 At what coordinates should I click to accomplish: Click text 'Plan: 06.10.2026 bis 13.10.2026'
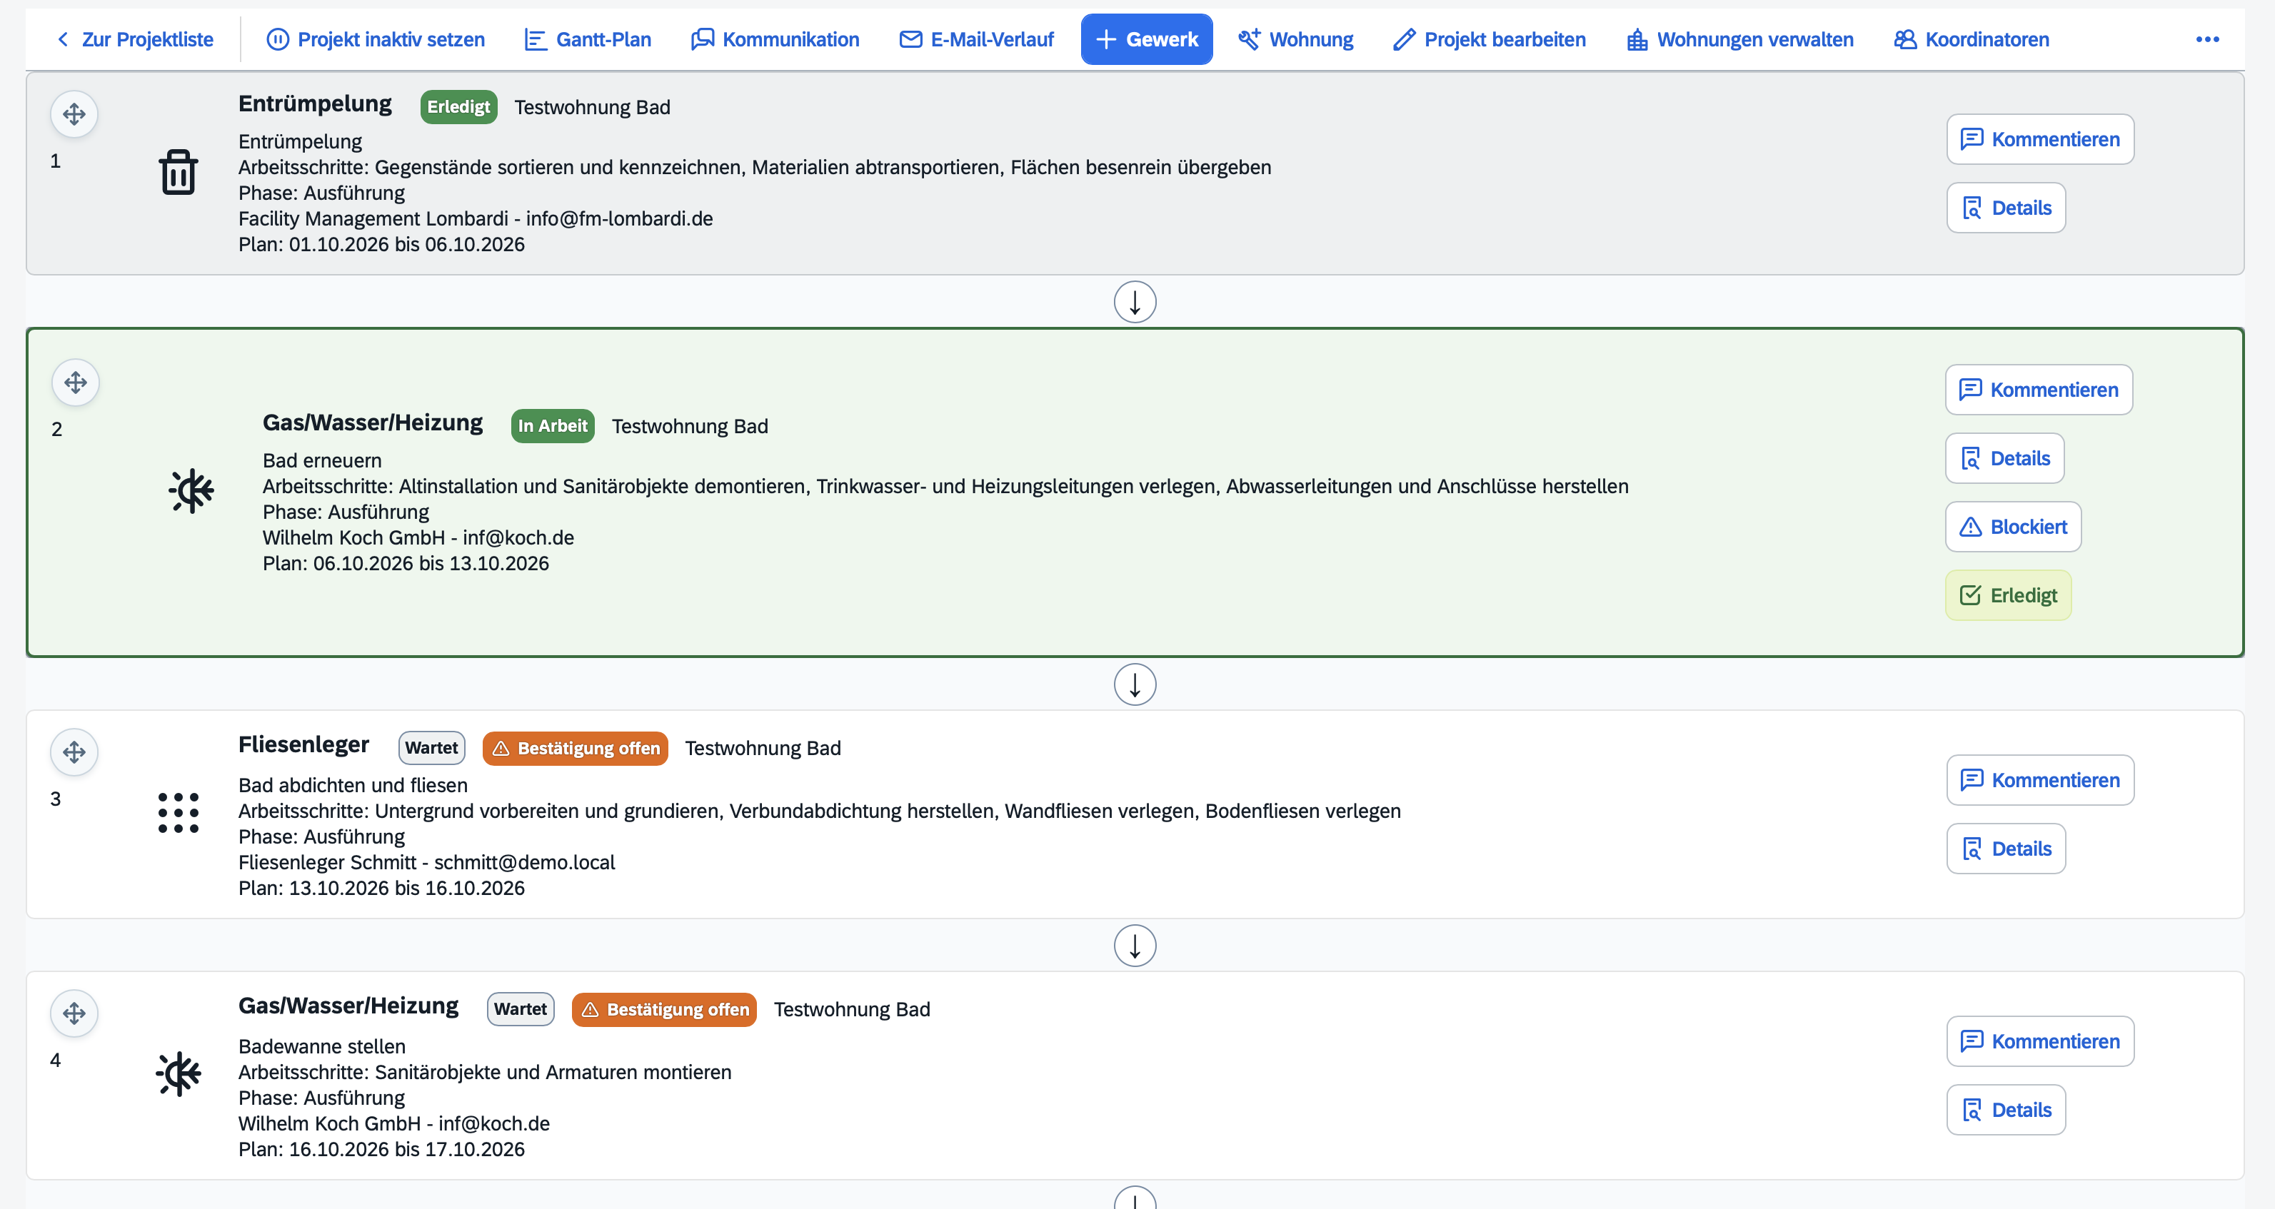pyautogui.click(x=406, y=564)
